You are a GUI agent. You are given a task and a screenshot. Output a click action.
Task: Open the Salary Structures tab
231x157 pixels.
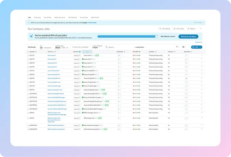60,17
